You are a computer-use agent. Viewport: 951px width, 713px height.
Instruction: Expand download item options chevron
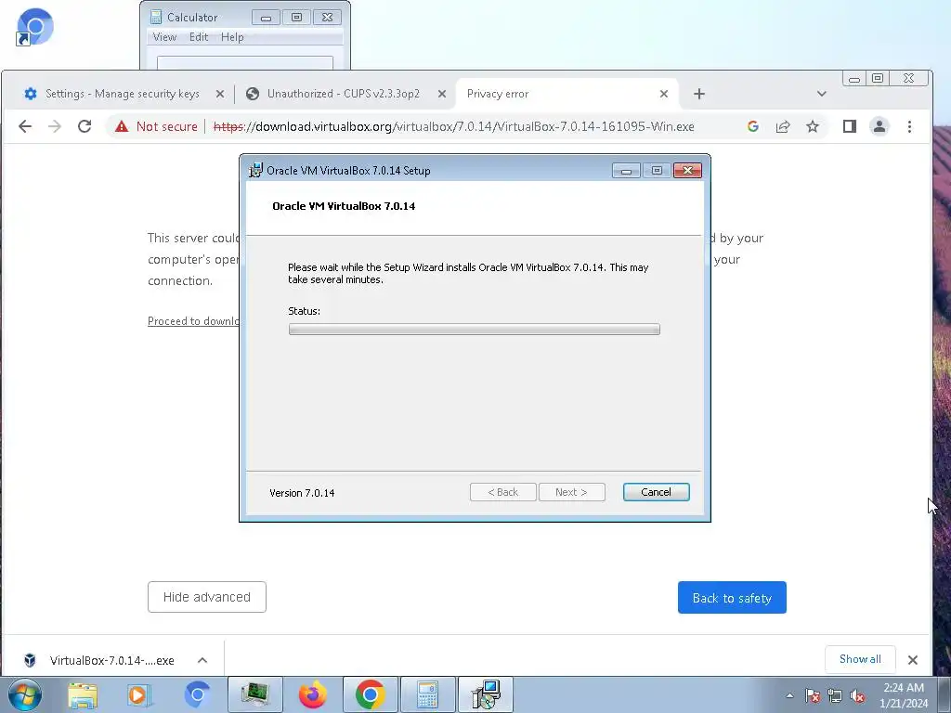pos(202,660)
